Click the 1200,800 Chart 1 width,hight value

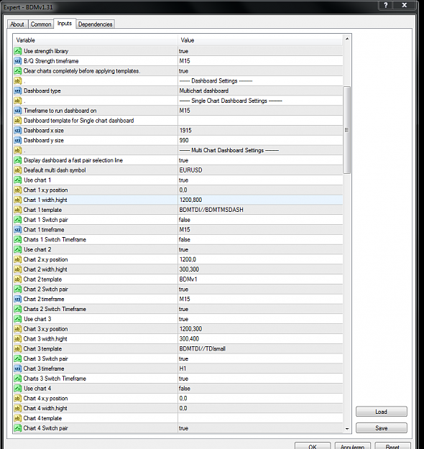[191, 200]
